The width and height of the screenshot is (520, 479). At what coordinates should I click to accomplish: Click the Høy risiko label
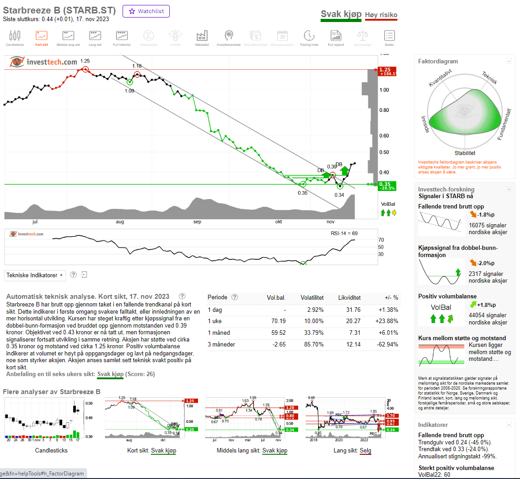coord(381,15)
